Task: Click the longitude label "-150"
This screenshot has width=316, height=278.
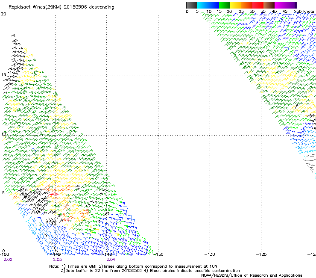Action: (4, 254)
